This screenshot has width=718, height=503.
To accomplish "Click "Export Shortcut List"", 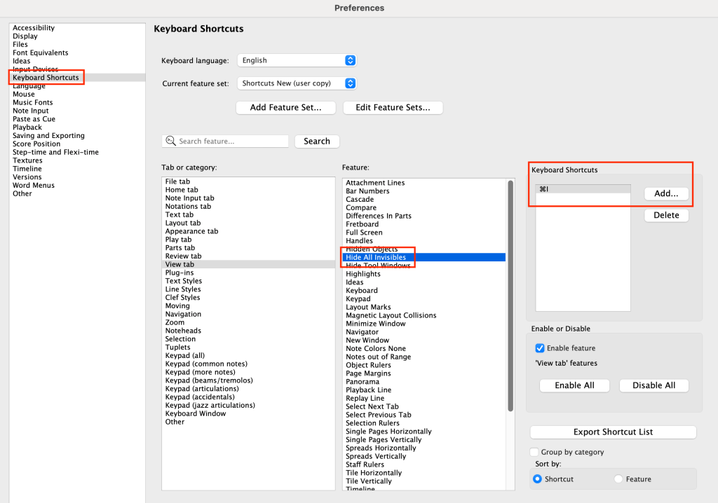I will click(x=613, y=432).
